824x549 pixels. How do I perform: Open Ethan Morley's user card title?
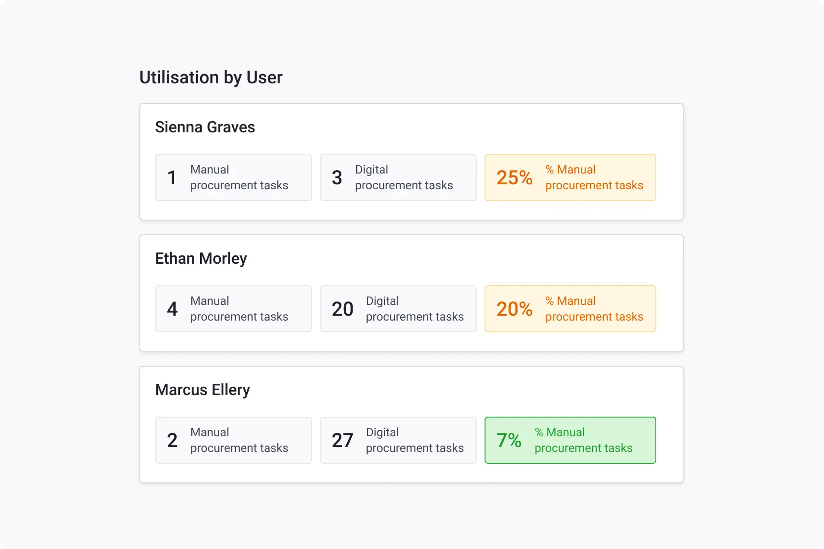(x=201, y=259)
